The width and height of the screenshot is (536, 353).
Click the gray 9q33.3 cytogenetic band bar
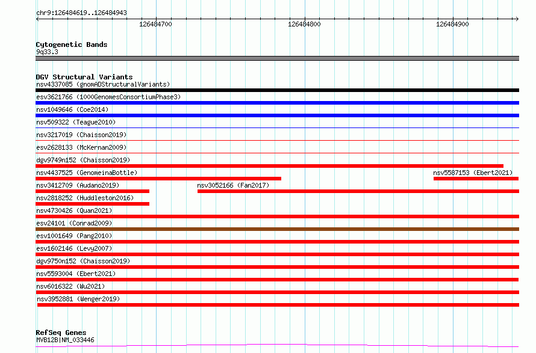[277, 58]
